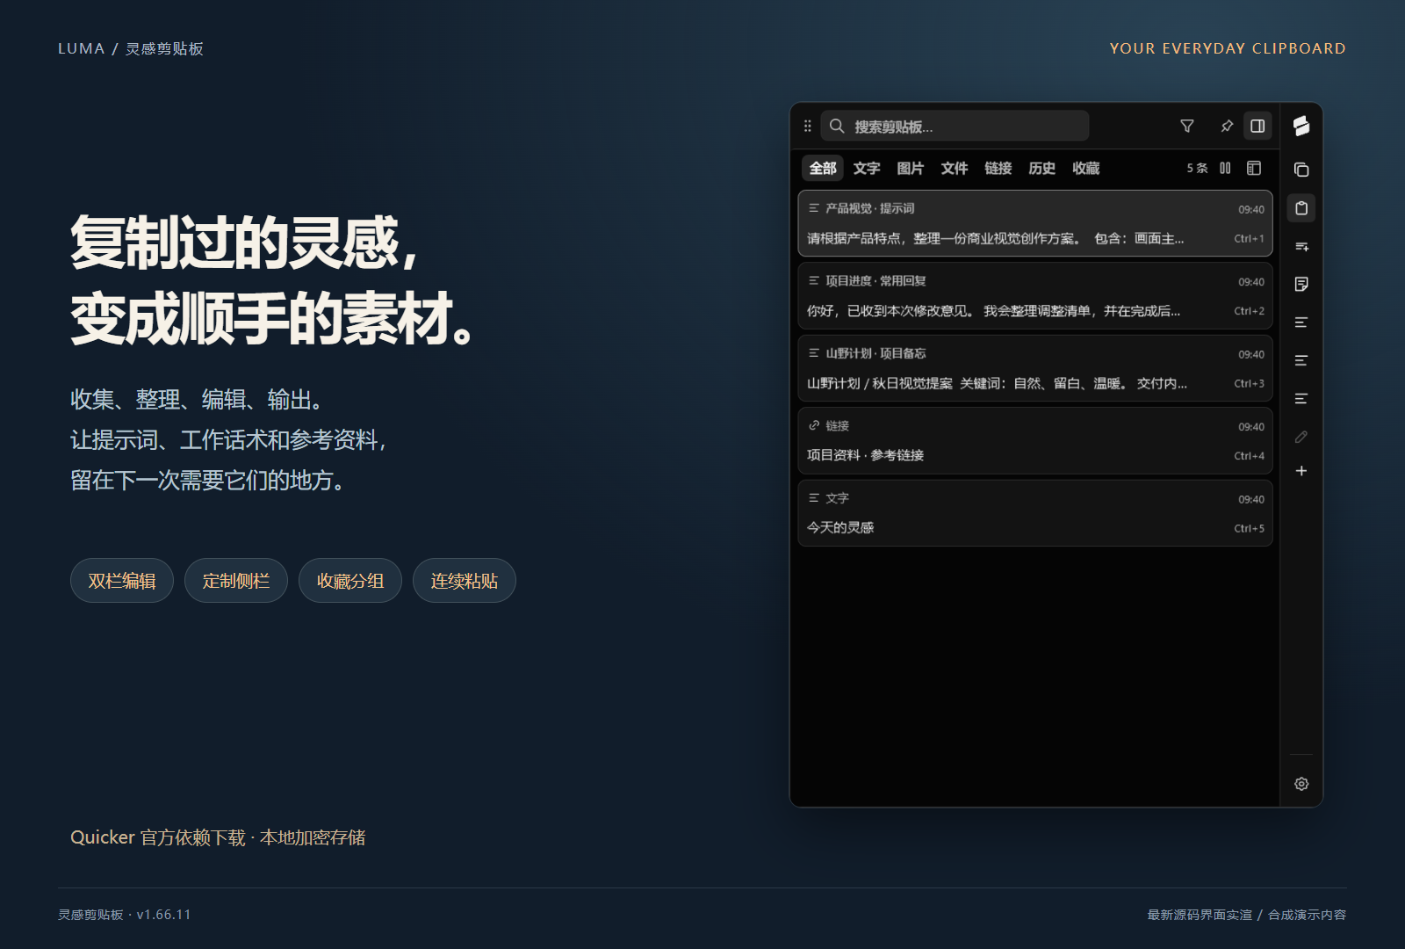Screen dimensions: 1405x949
Task: Click the 收藏分组 feature pill
Action: pyautogui.click(x=350, y=581)
